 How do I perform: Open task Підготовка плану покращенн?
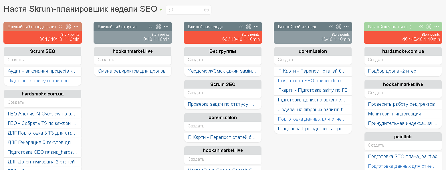[x=41, y=81]
